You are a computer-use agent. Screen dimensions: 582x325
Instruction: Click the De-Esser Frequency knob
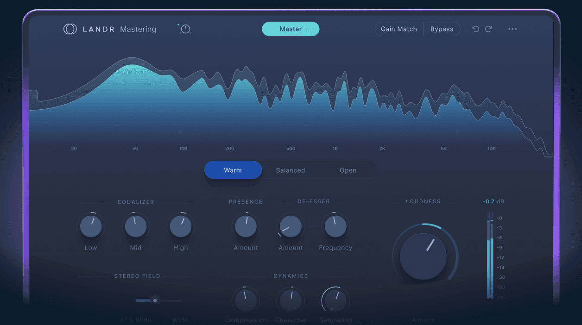[x=335, y=226]
